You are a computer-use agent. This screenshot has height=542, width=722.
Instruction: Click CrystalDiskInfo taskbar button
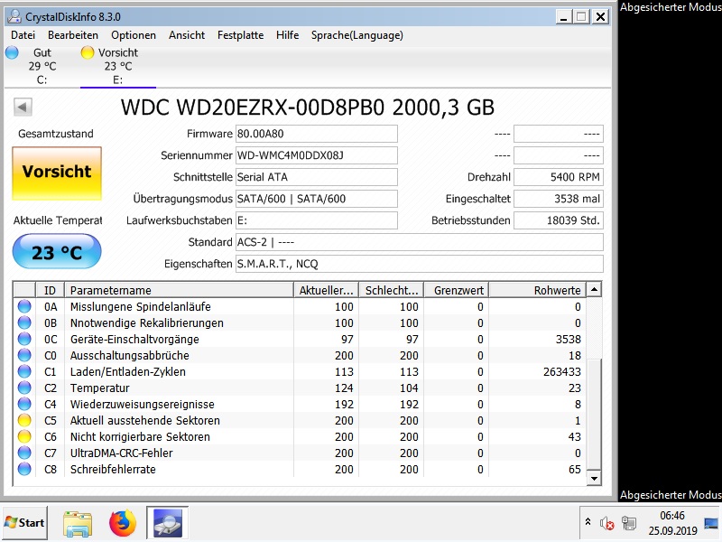167,523
